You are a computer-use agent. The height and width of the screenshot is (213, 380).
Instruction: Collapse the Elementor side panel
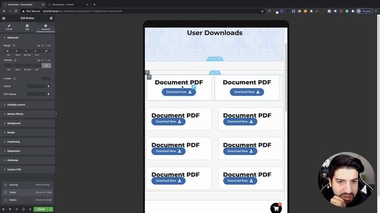pos(56,114)
